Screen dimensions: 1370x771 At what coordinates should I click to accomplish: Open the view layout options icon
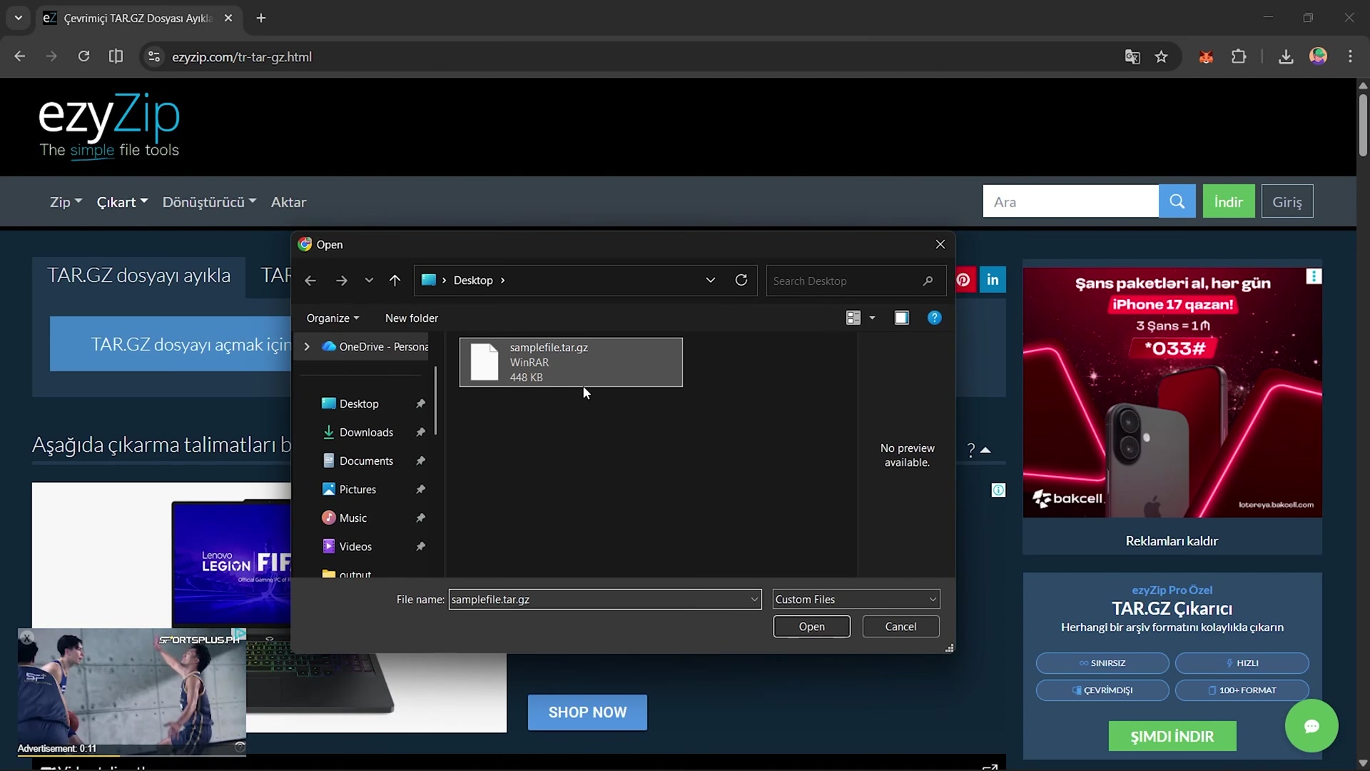tap(853, 318)
